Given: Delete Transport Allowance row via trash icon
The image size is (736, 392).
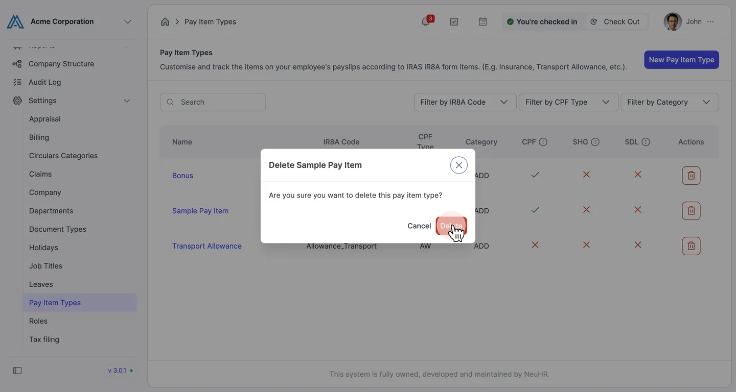Looking at the screenshot, I should (691, 246).
